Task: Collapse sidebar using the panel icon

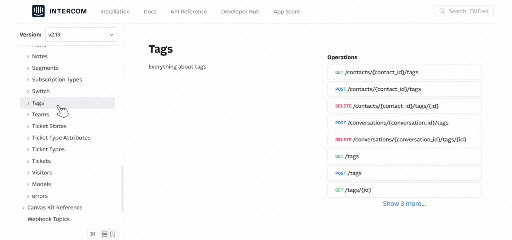Action: pyautogui.click(x=92, y=234)
